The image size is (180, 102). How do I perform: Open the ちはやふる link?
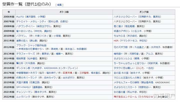[119, 36]
